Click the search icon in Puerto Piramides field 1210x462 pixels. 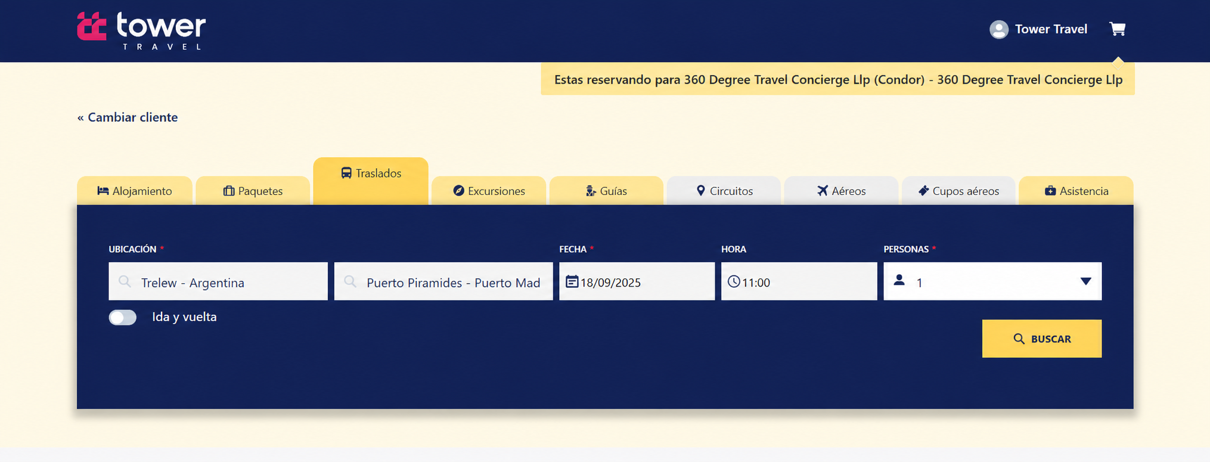tap(350, 281)
